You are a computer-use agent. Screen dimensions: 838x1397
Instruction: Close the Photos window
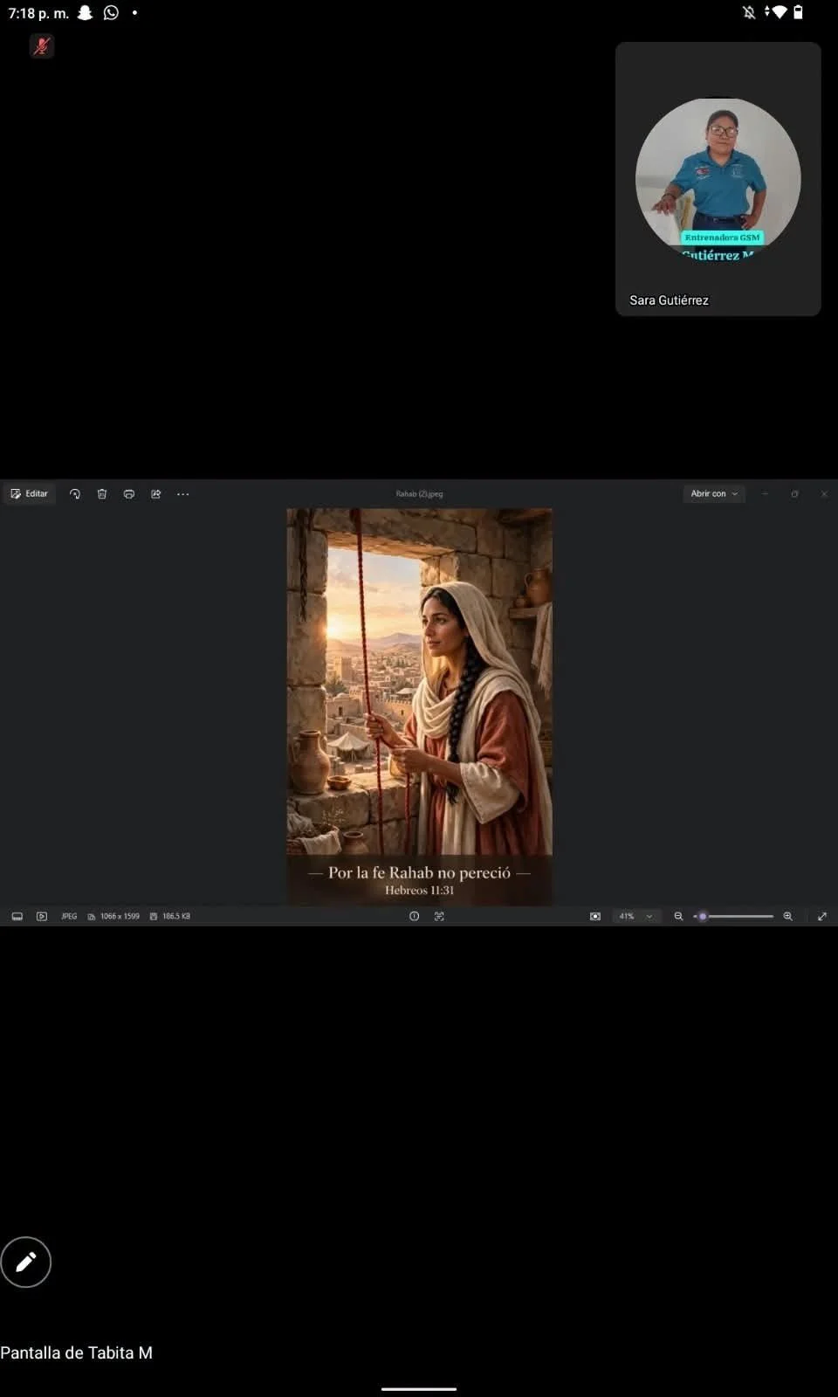824,494
